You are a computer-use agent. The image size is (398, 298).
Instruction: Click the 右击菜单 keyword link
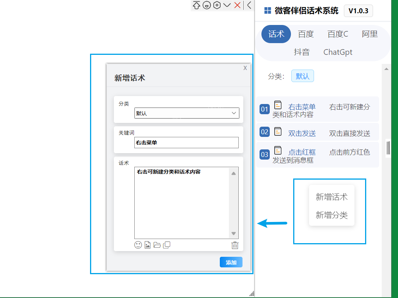[x=302, y=107]
